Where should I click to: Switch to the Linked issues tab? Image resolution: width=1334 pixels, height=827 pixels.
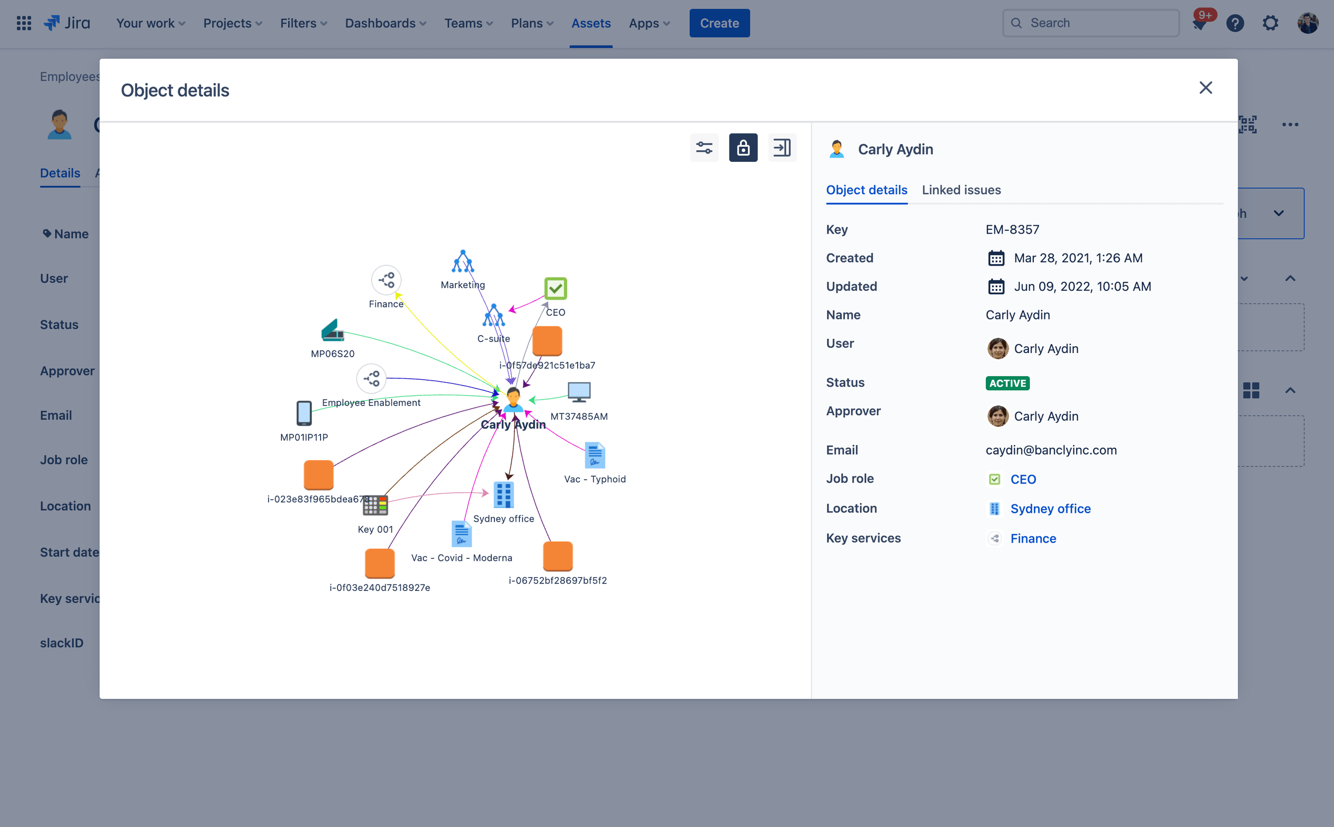pos(962,190)
